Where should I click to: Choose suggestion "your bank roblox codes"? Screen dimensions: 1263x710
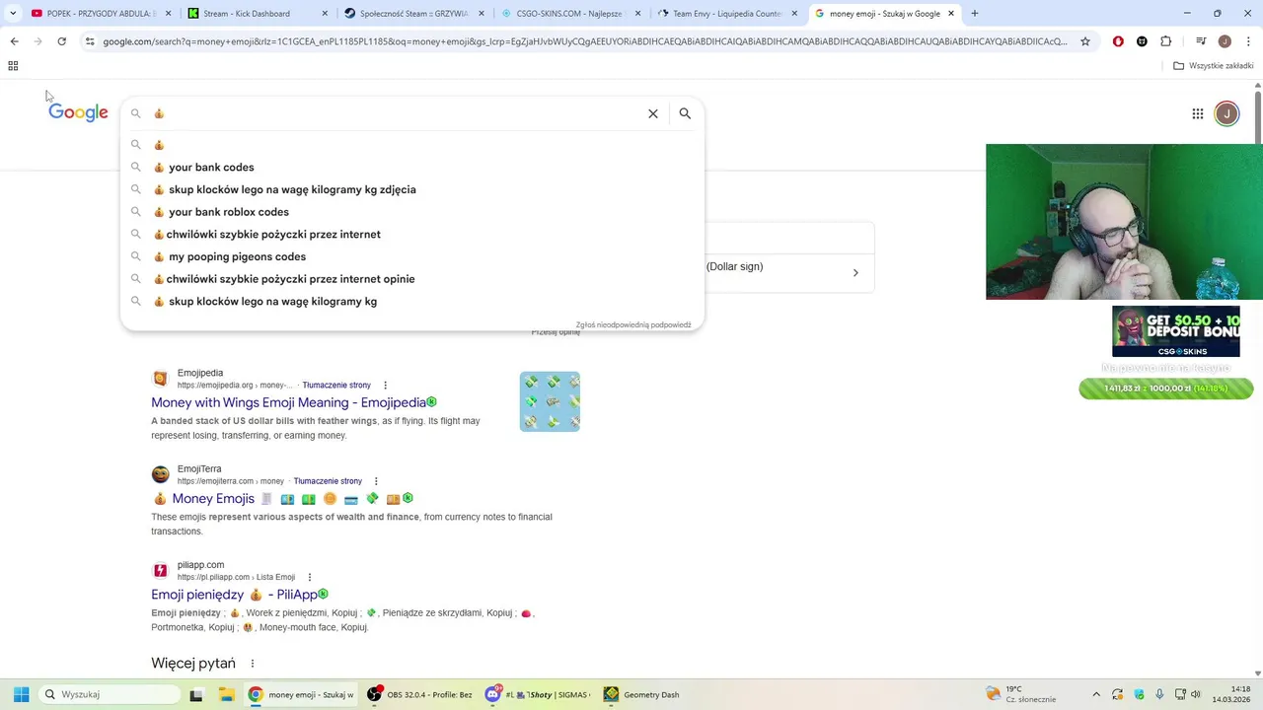[412, 212]
